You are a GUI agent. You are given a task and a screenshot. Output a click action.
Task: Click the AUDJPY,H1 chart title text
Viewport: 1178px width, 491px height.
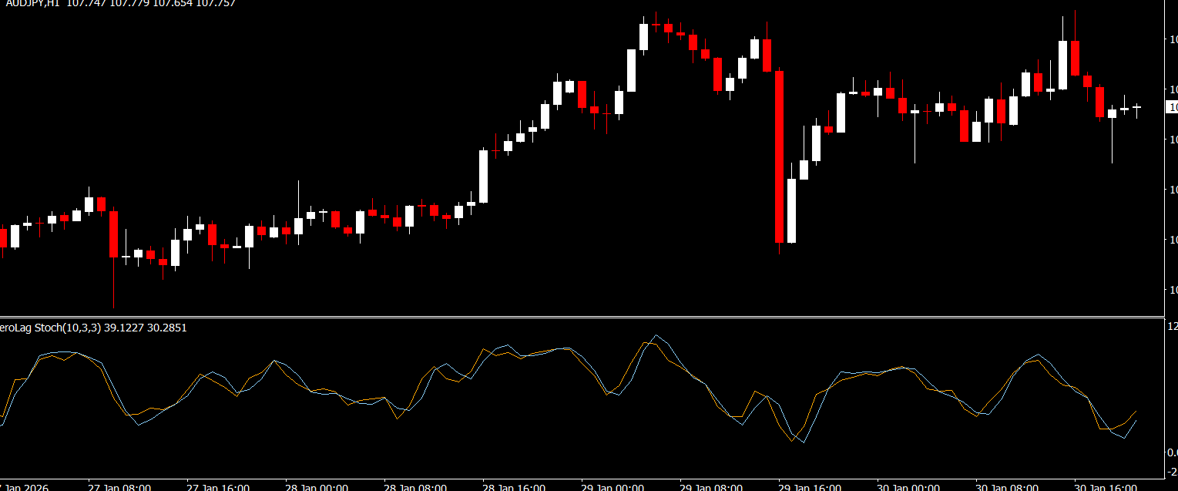[x=31, y=4]
